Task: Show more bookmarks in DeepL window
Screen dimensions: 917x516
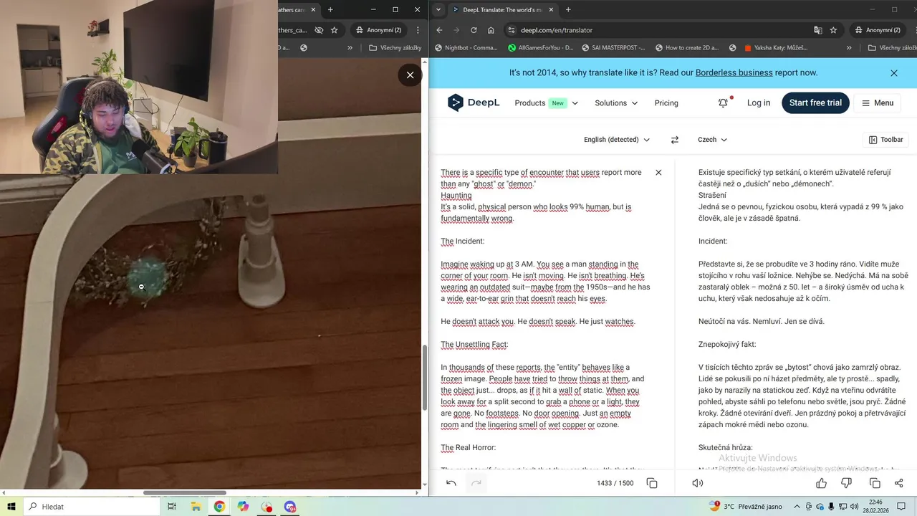Action: point(849,48)
